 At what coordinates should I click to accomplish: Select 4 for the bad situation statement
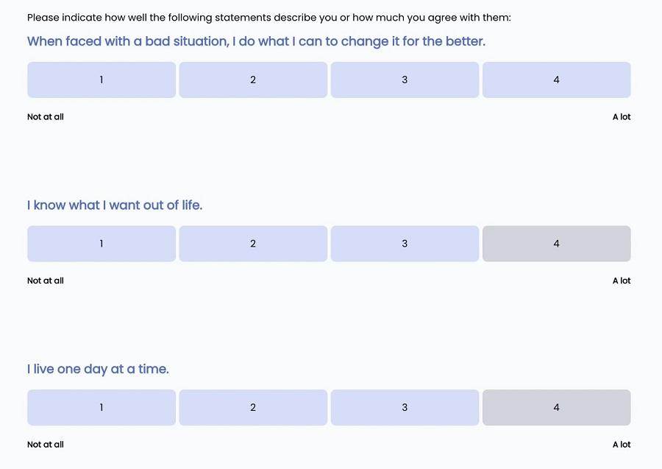[x=556, y=80]
